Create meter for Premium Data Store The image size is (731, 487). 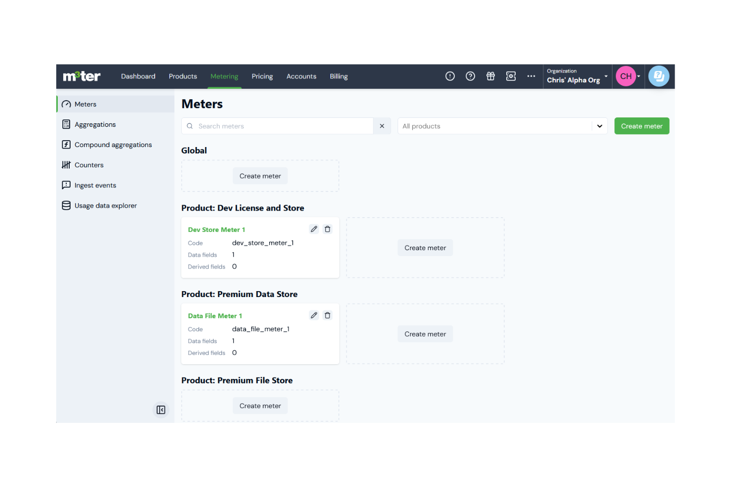coord(425,334)
